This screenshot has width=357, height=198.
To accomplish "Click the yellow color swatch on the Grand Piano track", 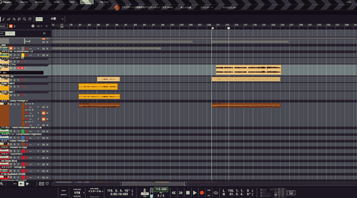I will pyautogui.click(x=23, y=55).
